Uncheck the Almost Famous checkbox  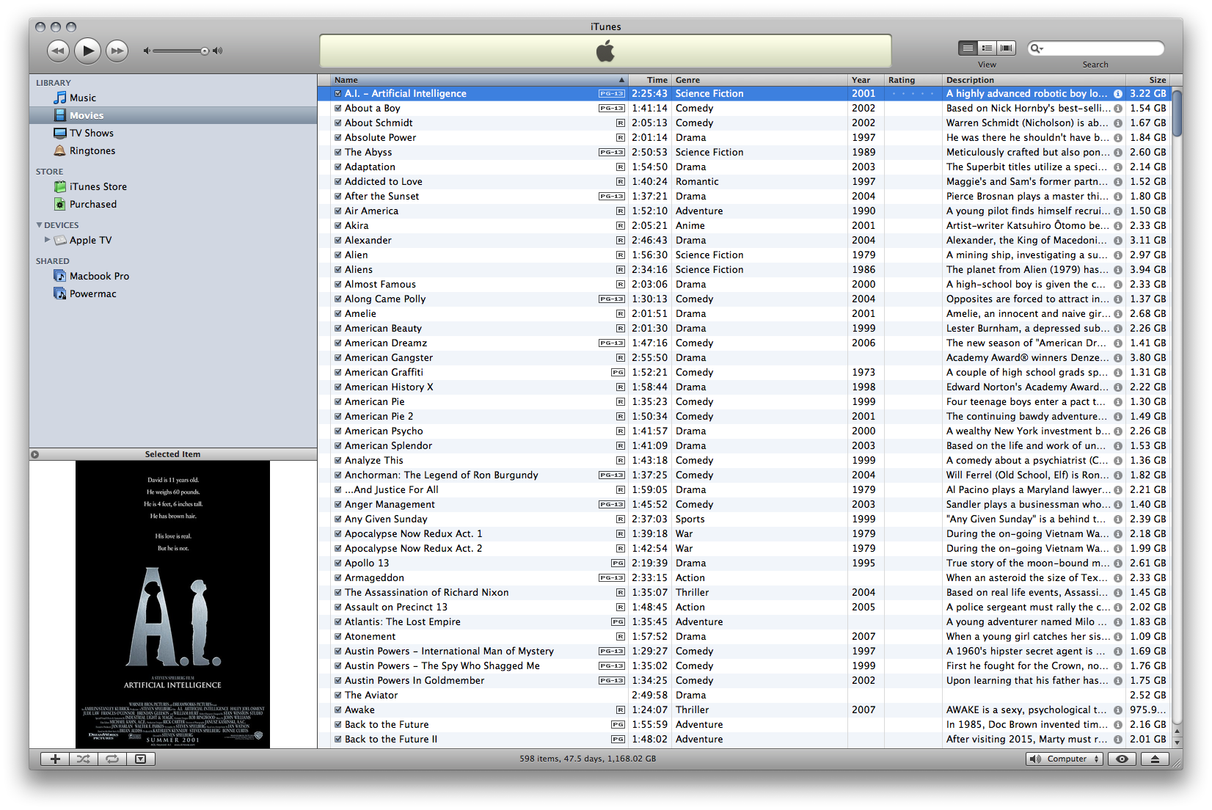click(337, 284)
